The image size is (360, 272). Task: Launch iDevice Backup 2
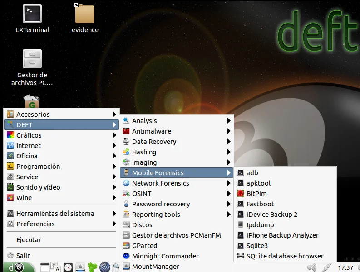tap(286, 215)
